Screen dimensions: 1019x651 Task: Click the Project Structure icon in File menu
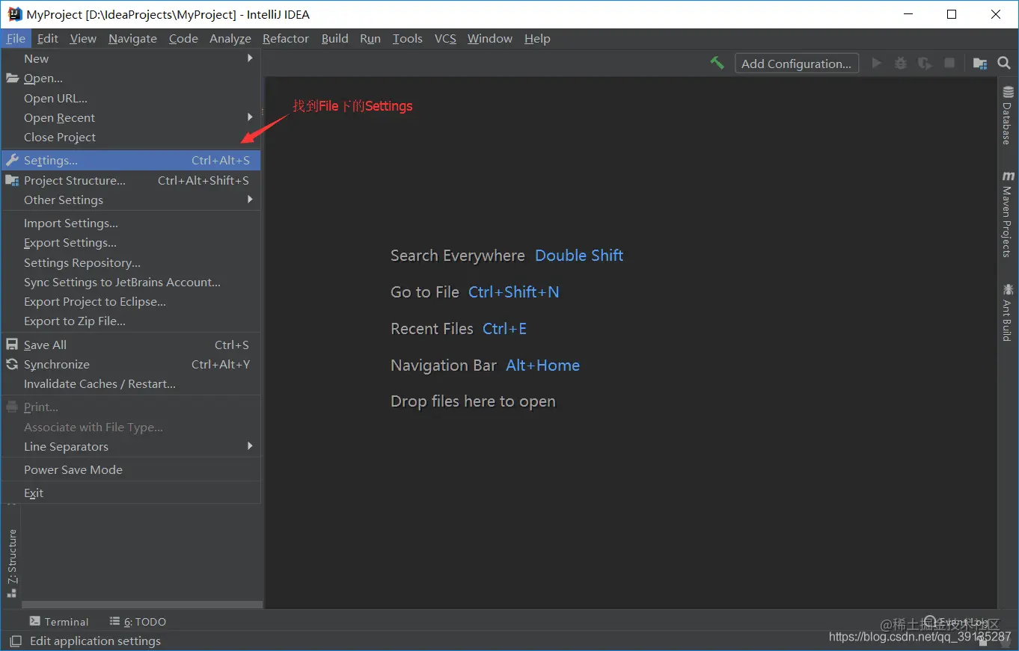[12, 180]
